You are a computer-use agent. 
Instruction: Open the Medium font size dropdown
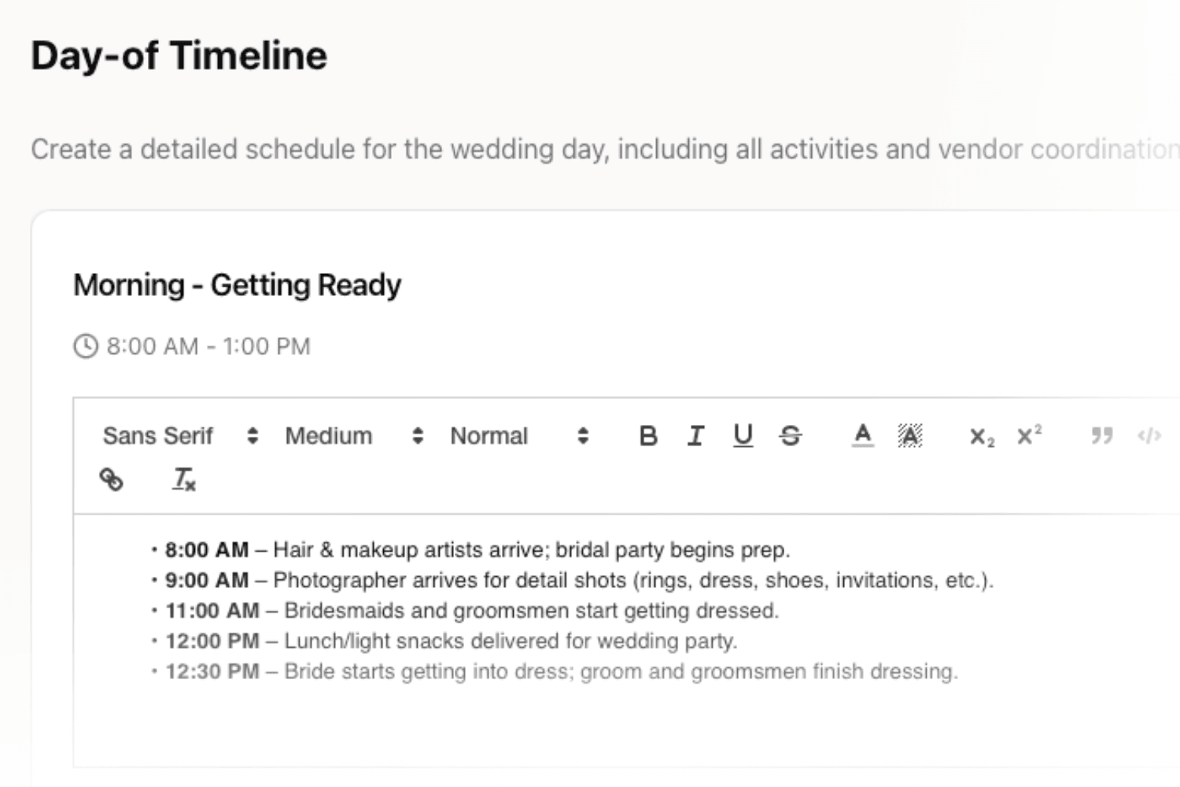click(354, 436)
